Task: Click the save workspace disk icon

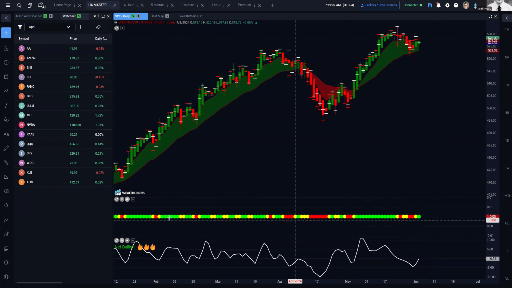Action: tap(430, 5)
